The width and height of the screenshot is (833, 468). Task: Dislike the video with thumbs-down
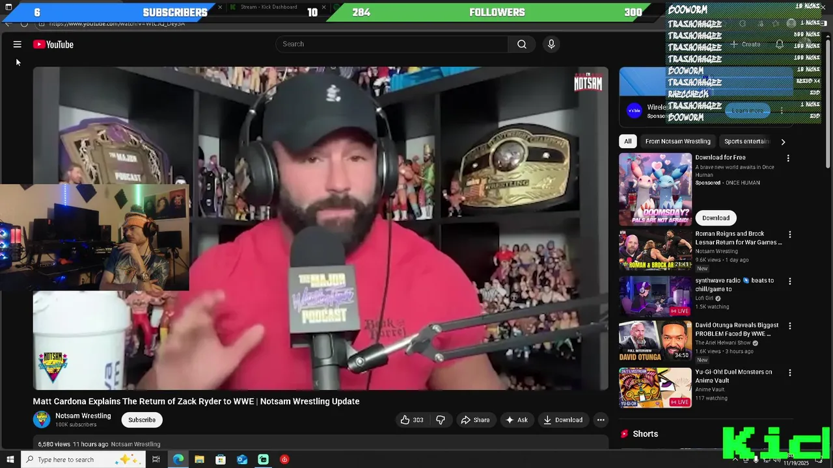[441, 420]
